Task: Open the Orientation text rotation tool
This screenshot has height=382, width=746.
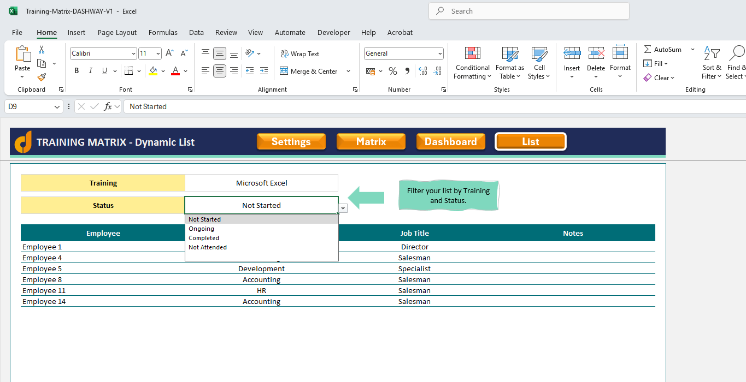Action: (x=250, y=53)
